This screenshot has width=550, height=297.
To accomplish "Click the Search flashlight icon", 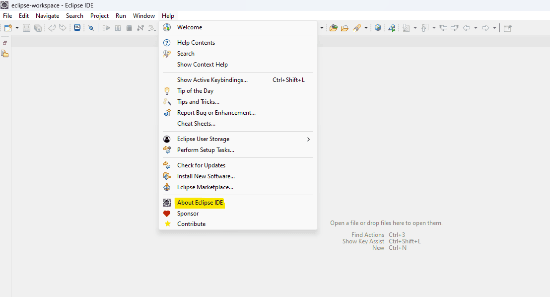I will coord(357,28).
